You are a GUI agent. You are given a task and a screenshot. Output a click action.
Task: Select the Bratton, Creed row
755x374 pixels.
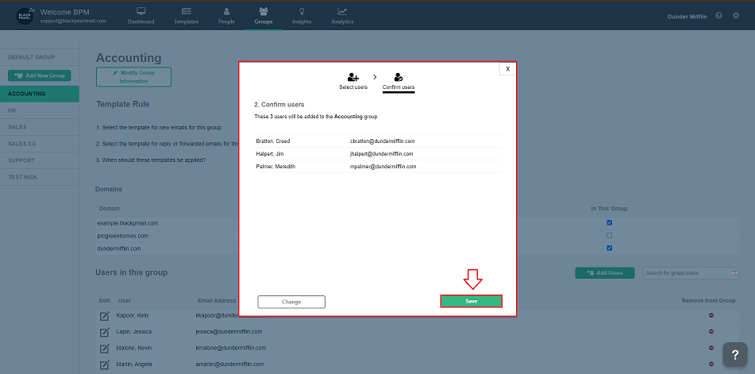(x=378, y=141)
